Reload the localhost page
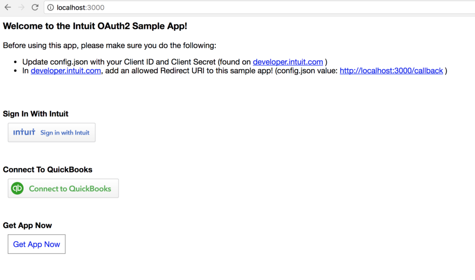This screenshot has height=280, width=475. pos(35,7)
